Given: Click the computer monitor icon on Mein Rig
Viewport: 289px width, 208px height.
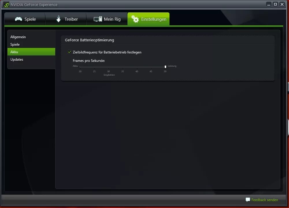Looking at the screenshot, I should (x=98, y=19).
